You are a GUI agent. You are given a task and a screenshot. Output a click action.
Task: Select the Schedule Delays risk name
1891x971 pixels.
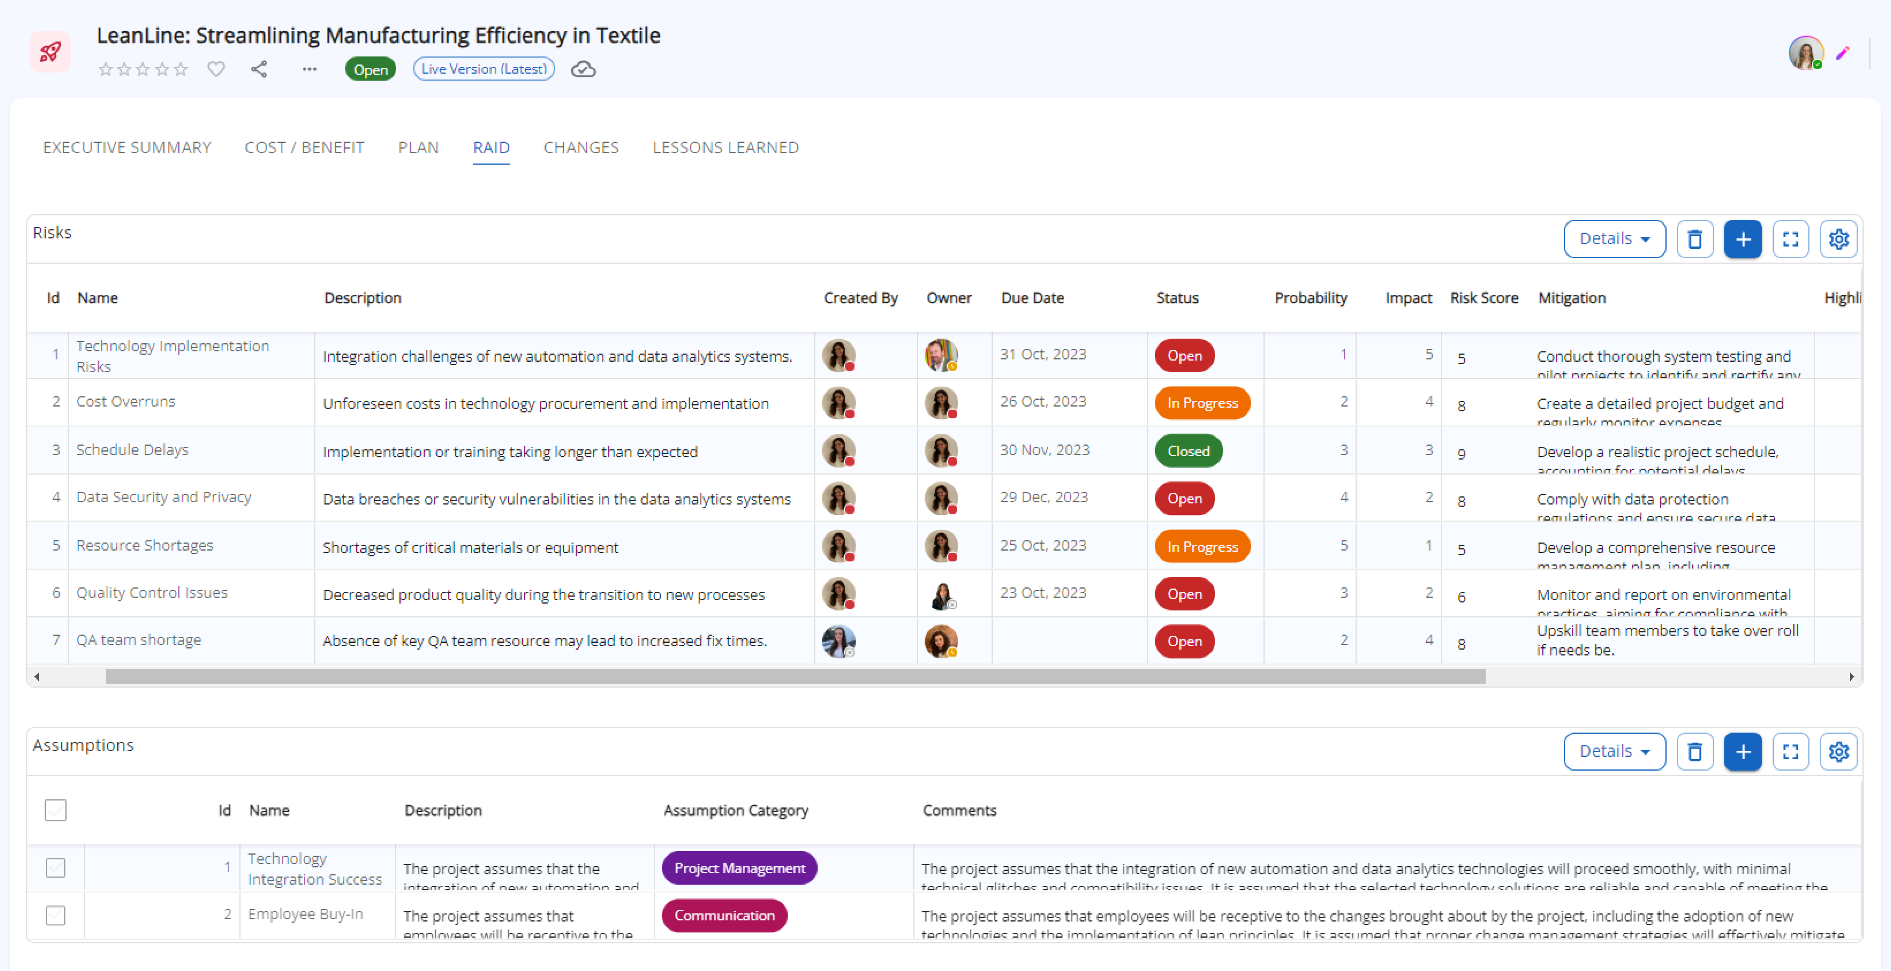click(132, 450)
